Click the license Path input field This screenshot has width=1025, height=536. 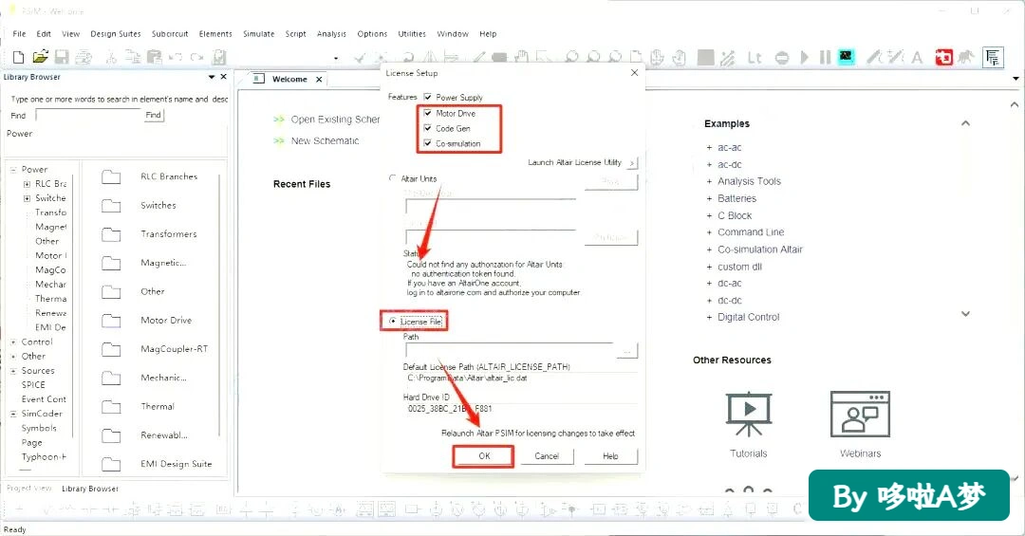pyautogui.click(x=509, y=350)
